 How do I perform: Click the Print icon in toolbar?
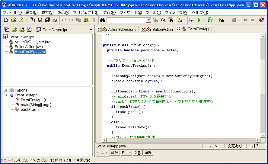click(55, 20)
